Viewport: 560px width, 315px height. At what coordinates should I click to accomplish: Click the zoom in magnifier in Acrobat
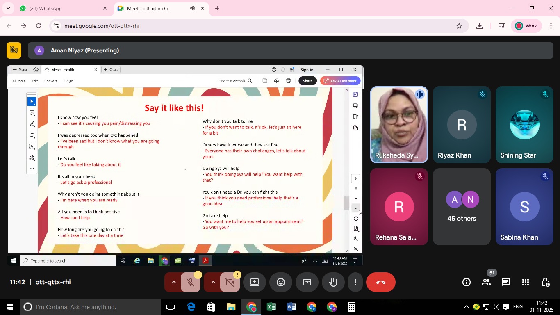coord(356,239)
